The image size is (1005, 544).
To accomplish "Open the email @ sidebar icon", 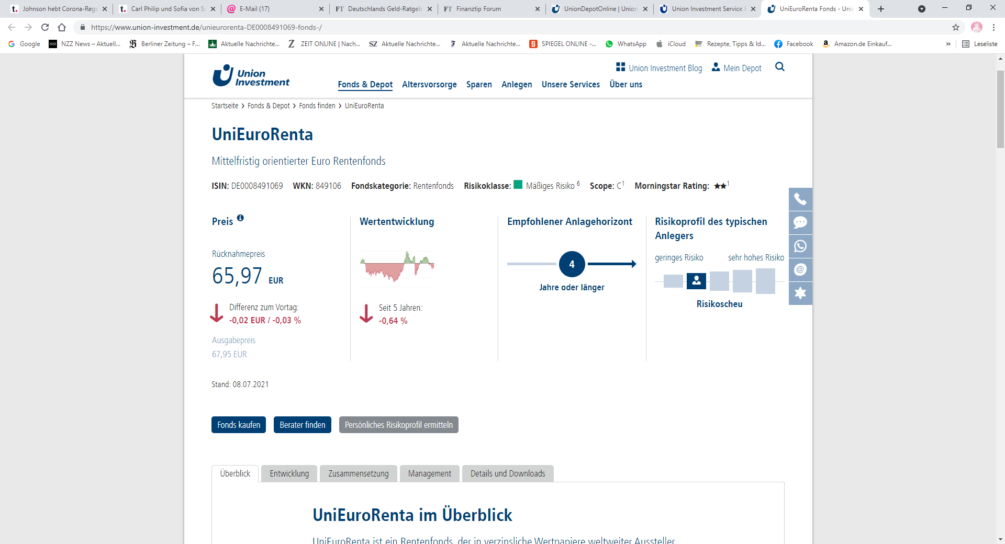I will [800, 270].
